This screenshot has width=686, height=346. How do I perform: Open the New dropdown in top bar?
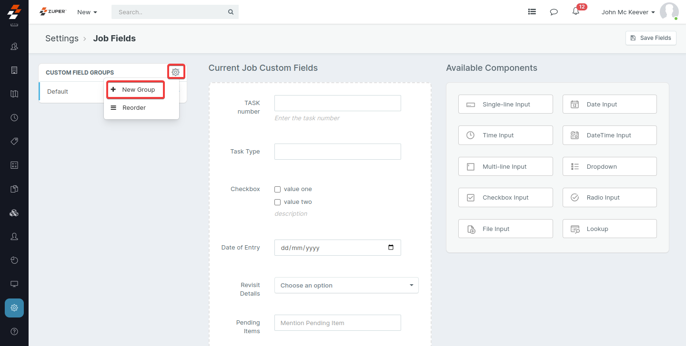tap(87, 12)
